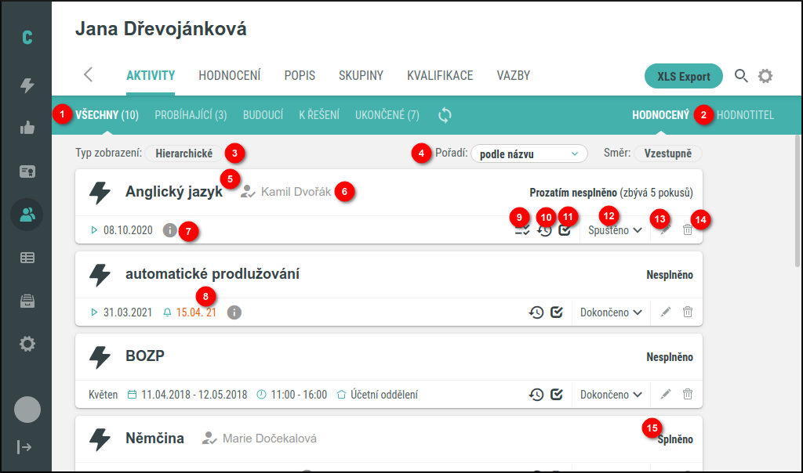Delete BOZP activity with the trash icon
The height and width of the screenshot is (473, 803).
coord(688,394)
